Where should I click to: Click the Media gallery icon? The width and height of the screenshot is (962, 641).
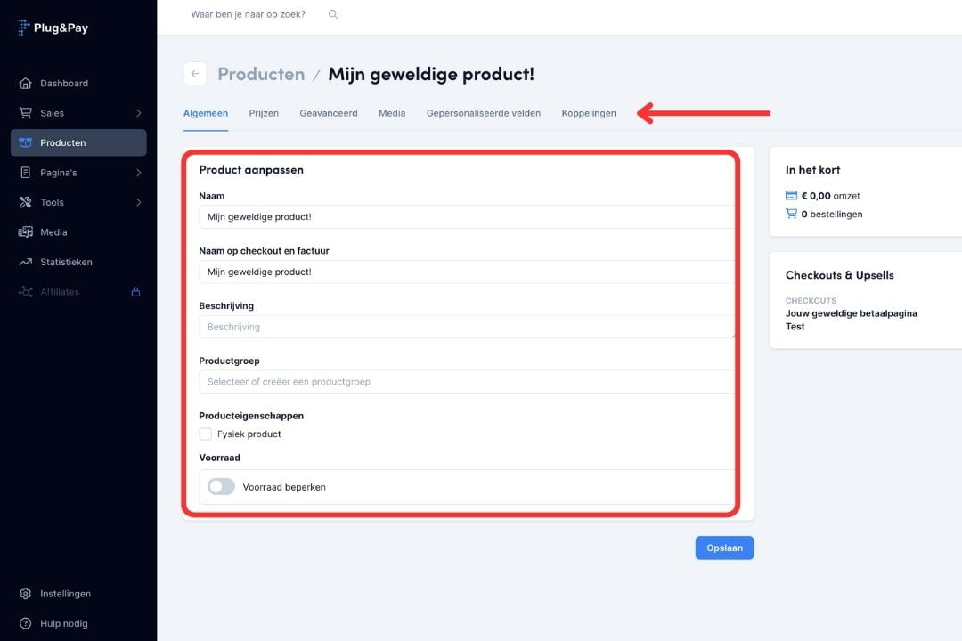pos(25,232)
